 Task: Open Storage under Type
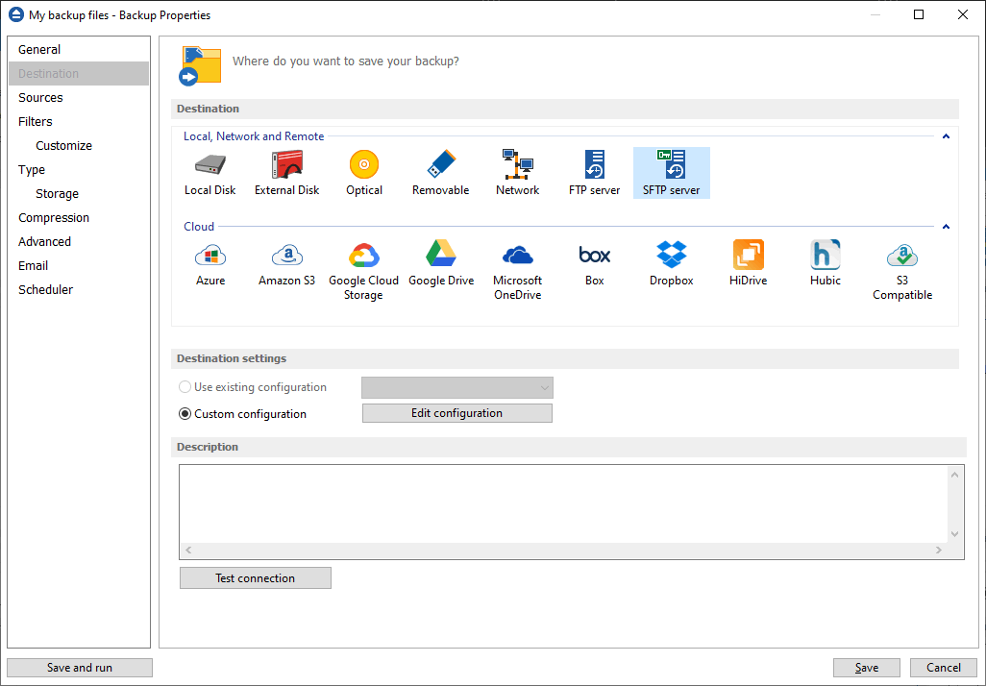pyautogui.click(x=58, y=194)
